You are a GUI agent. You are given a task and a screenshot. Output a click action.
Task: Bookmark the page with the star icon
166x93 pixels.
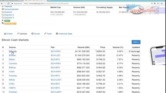click(x=158, y=3)
